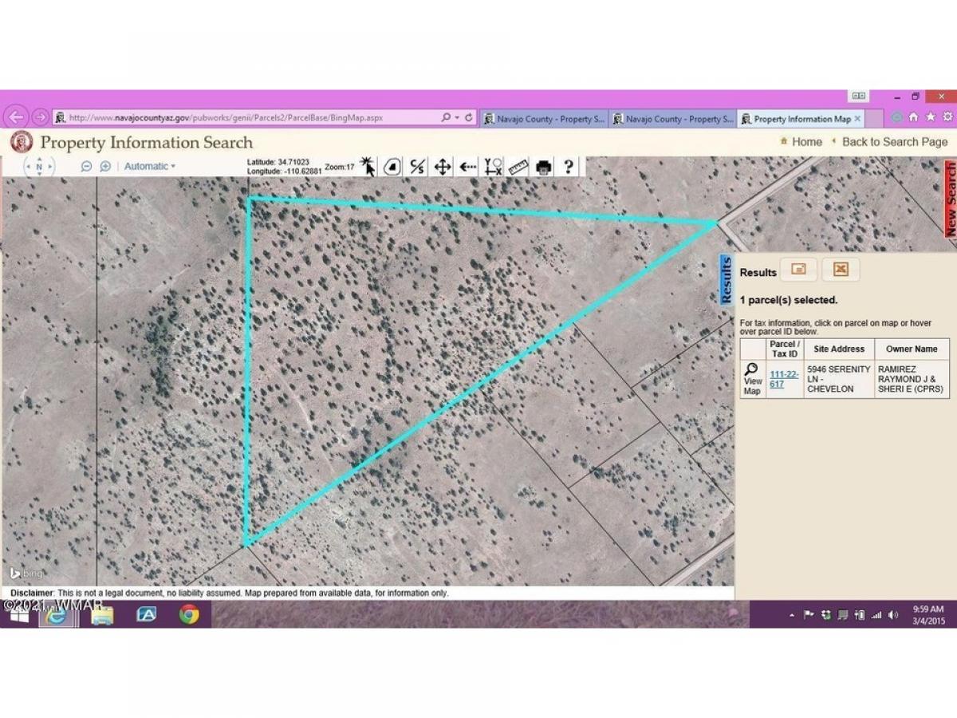
Task: Open the address bar search dropdown arrow
Action: [456, 118]
